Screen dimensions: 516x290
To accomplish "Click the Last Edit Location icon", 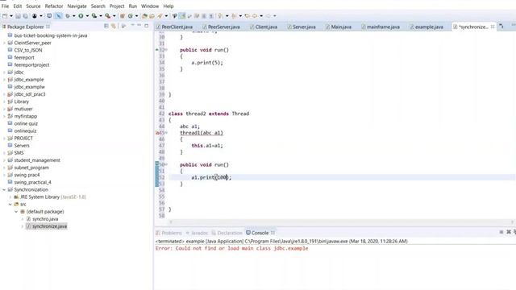I will coord(248,16).
